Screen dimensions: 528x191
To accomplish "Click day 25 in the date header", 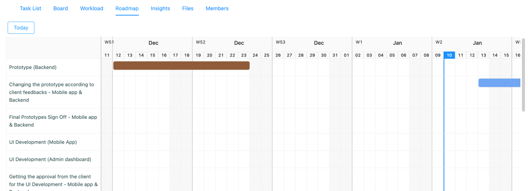I will (266, 55).
